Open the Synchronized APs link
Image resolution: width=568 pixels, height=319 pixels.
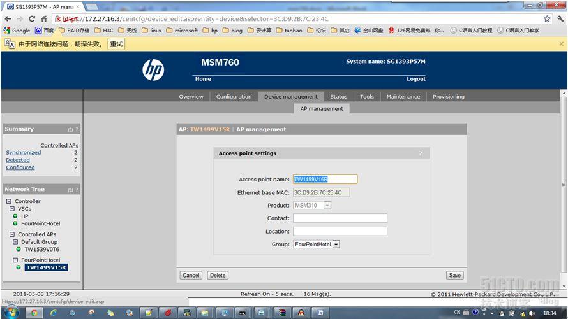pos(23,152)
